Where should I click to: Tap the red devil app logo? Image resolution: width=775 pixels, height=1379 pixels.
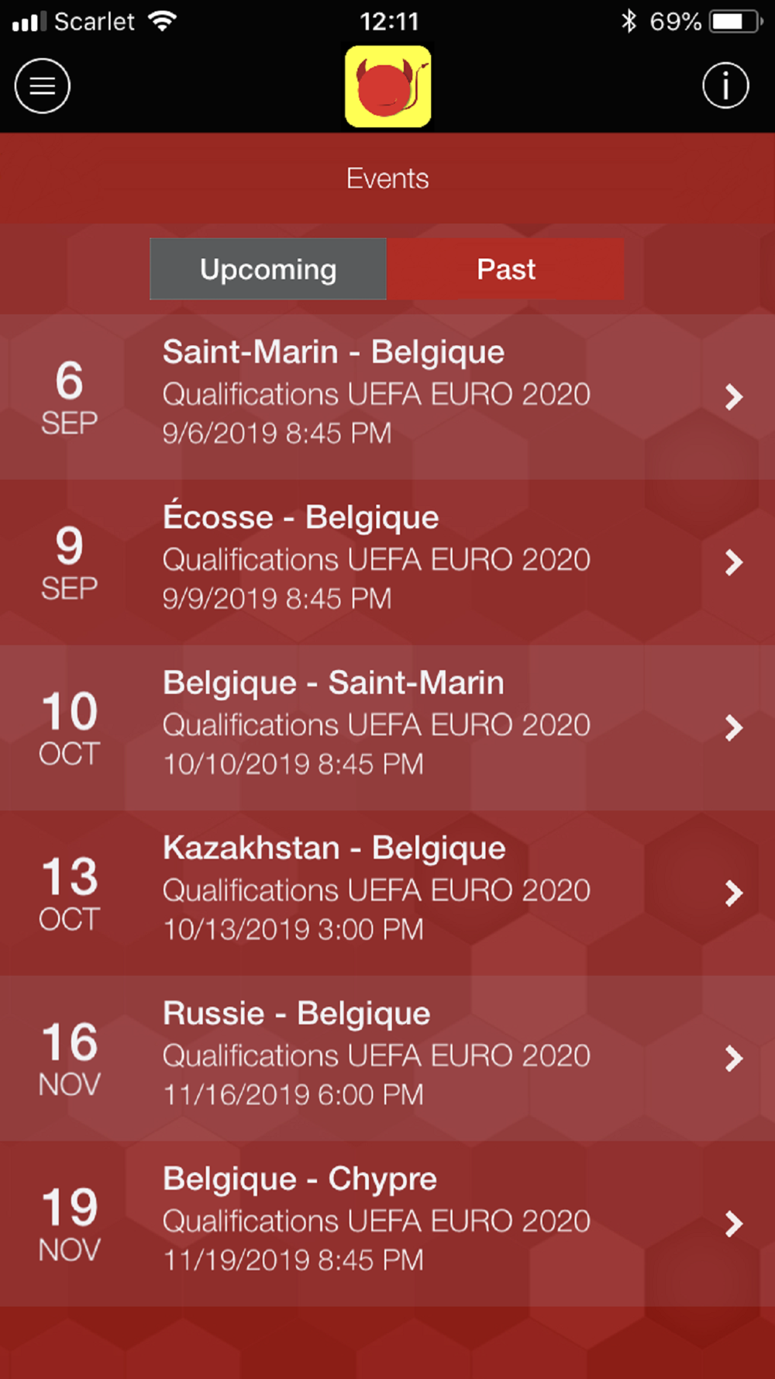point(388,86)
